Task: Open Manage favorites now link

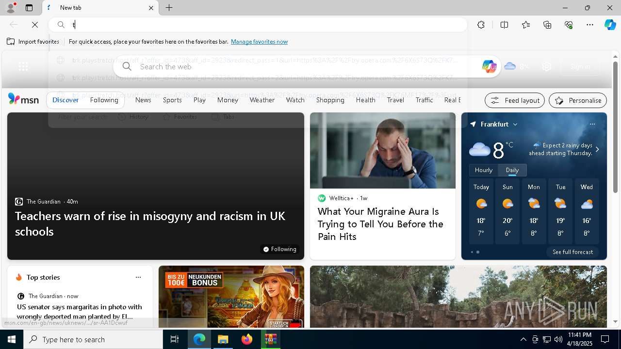Action: tap(259, 42)
